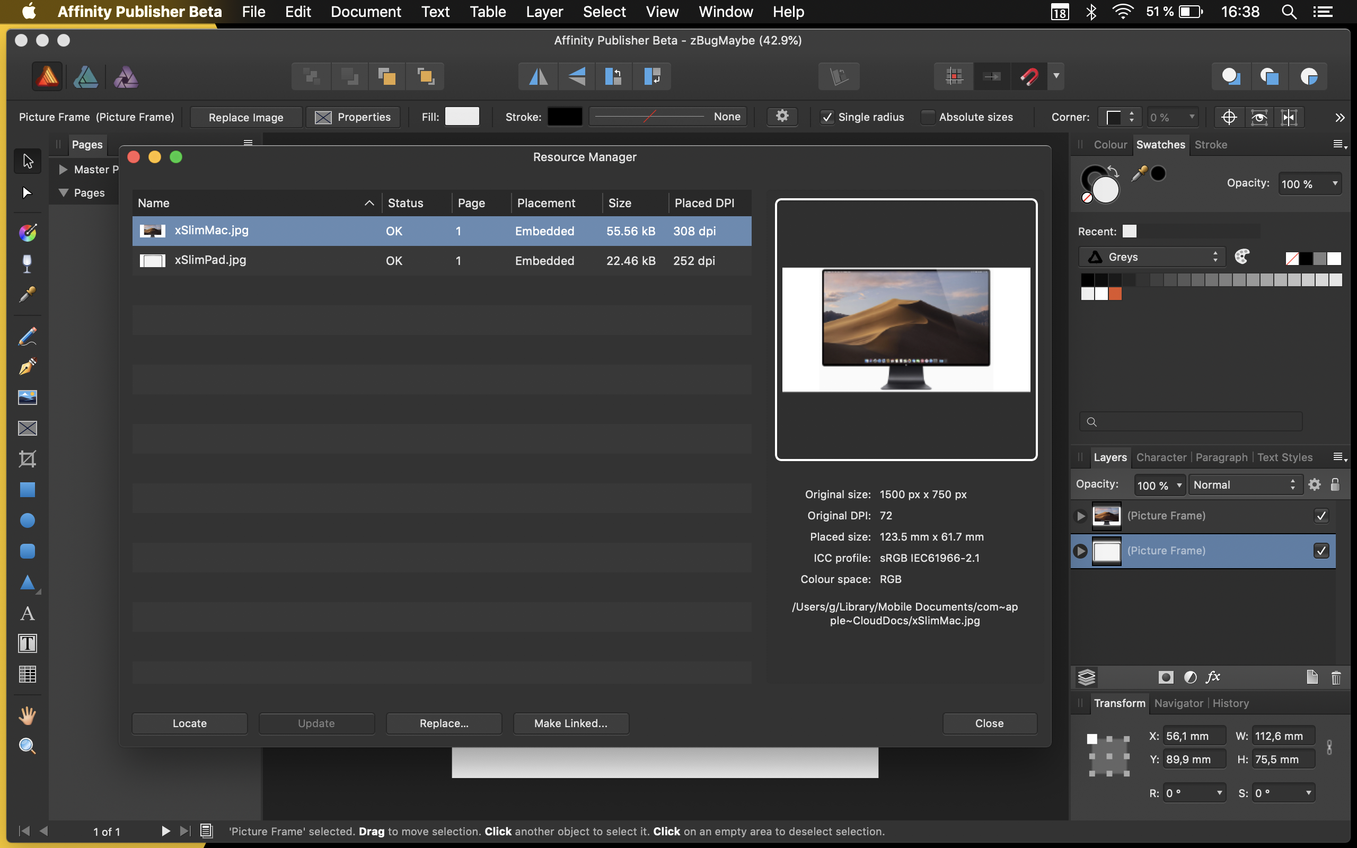Click the X position field 56,1 mm
The height and width of the screenshot is (848, 1357).
tap(1194, 736)
